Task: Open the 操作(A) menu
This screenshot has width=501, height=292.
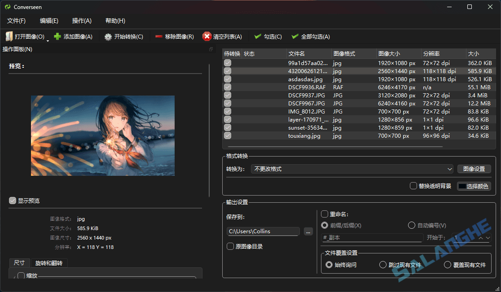Action: point(81,21)
